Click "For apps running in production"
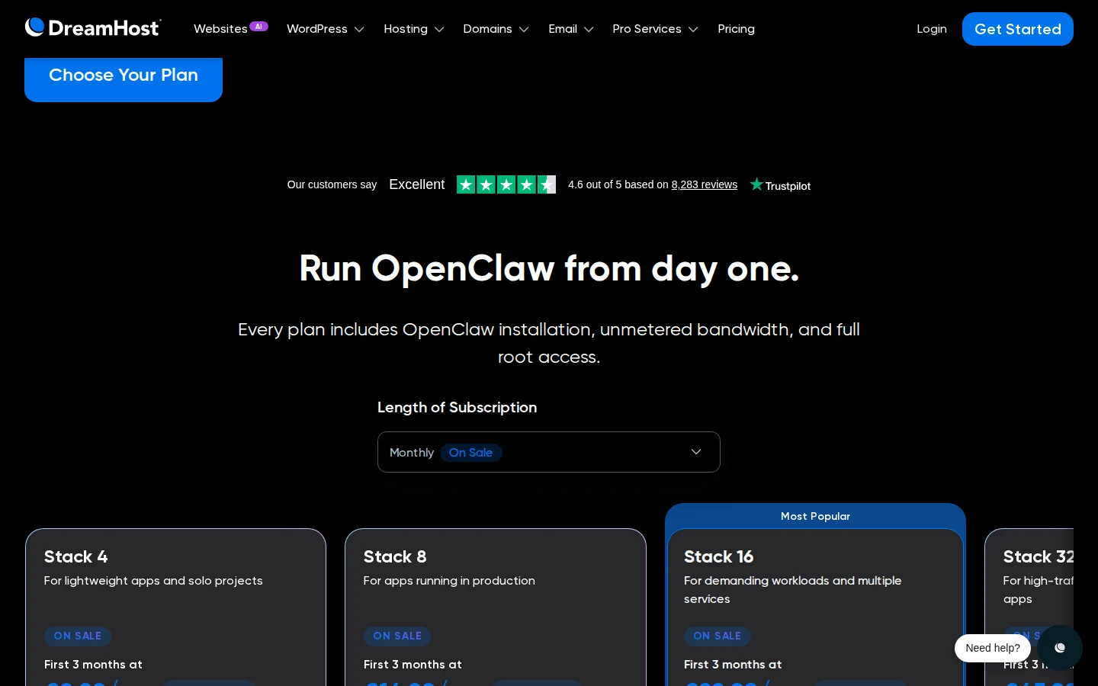The image size is (1098, 686). pyautogui.click(x=449, y=581)
